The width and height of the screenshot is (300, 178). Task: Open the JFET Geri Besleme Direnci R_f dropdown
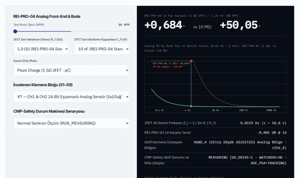(x=41, y=49)
